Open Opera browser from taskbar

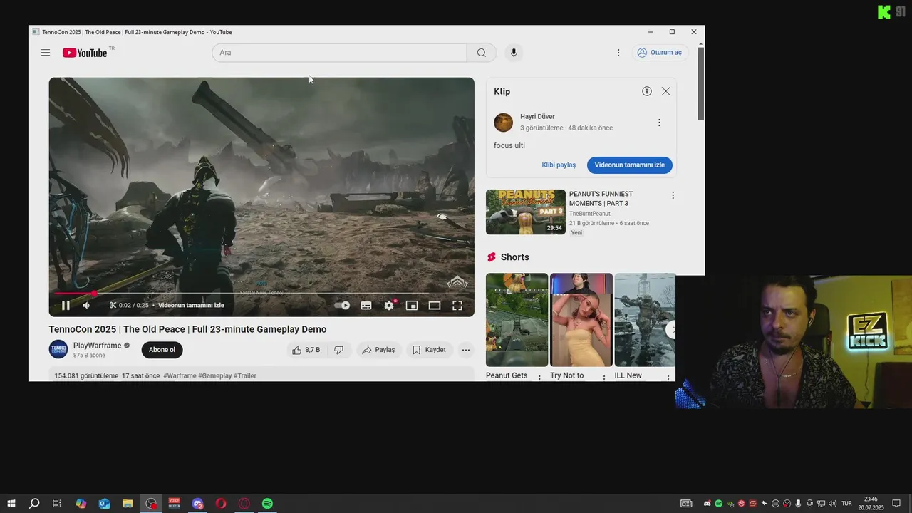click(x=221, y=504)
